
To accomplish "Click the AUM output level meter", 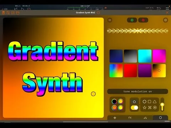I will tap(85, 8).
